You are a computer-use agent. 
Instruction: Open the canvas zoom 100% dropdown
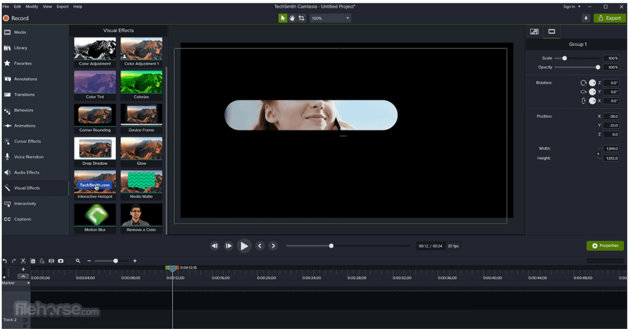click(331, 18)
